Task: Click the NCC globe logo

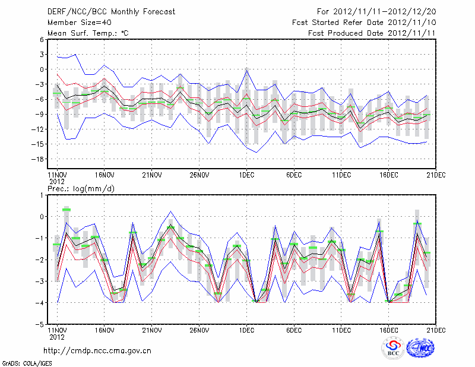Action: coord(422,348)
